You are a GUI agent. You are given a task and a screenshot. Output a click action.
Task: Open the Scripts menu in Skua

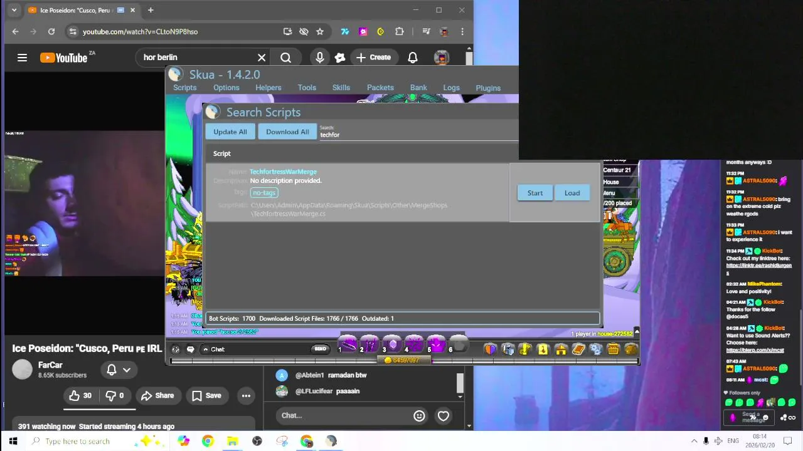(184, 88)
